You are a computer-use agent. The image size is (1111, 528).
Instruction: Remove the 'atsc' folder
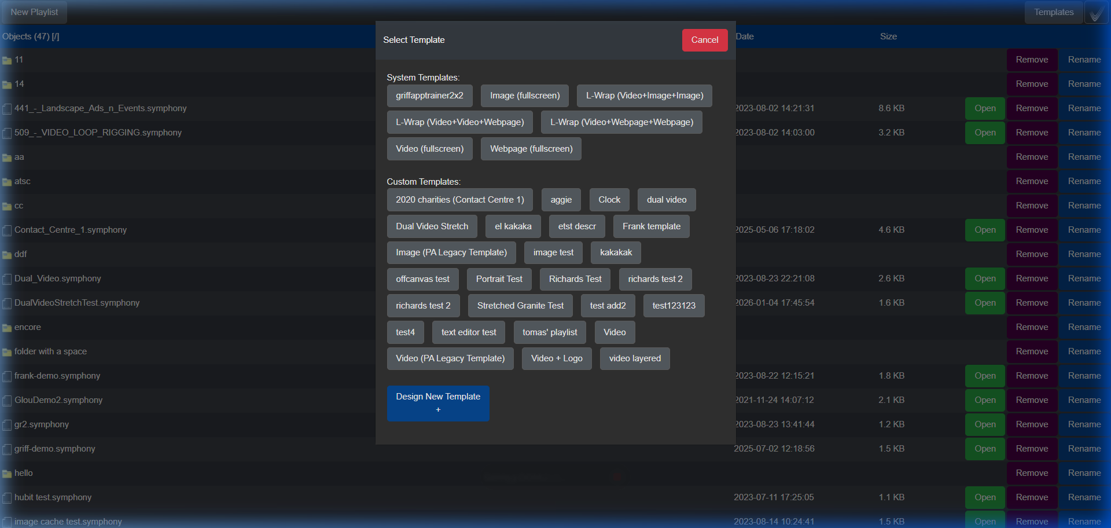point(1032,181)
